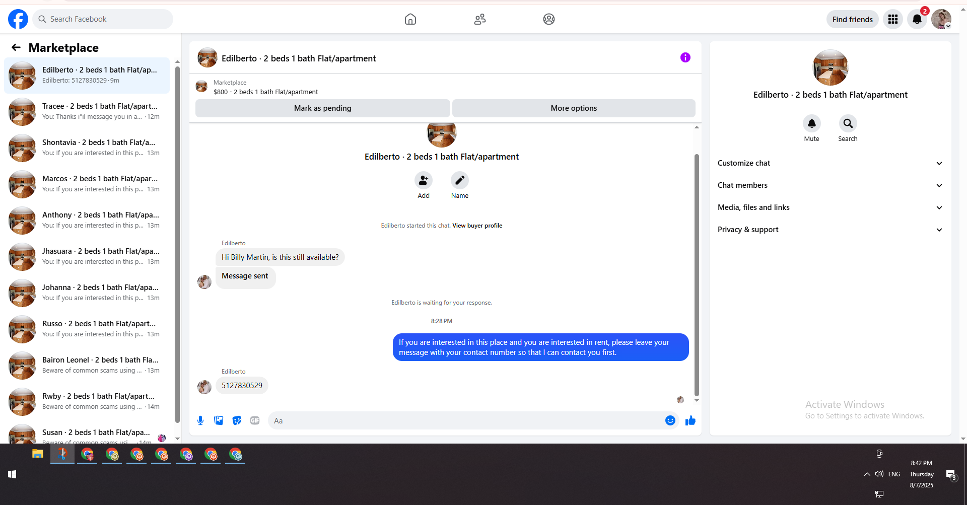Click the message 5127830529
Screen dimensions: 967x505
242,386
